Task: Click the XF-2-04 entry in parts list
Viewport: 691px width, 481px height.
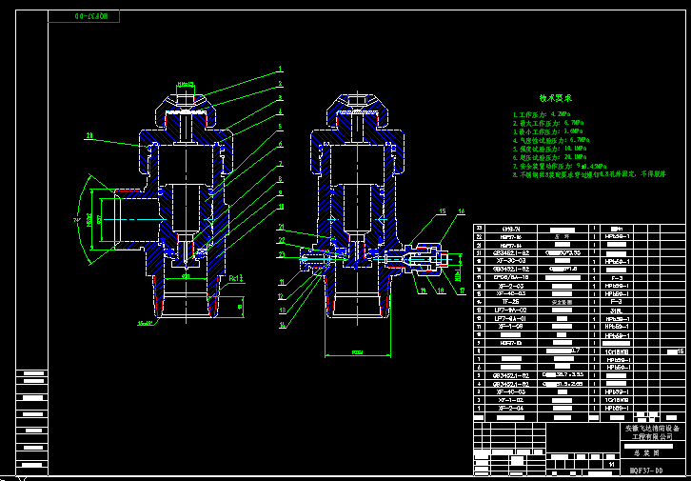Action: click(x=508, y=408)
